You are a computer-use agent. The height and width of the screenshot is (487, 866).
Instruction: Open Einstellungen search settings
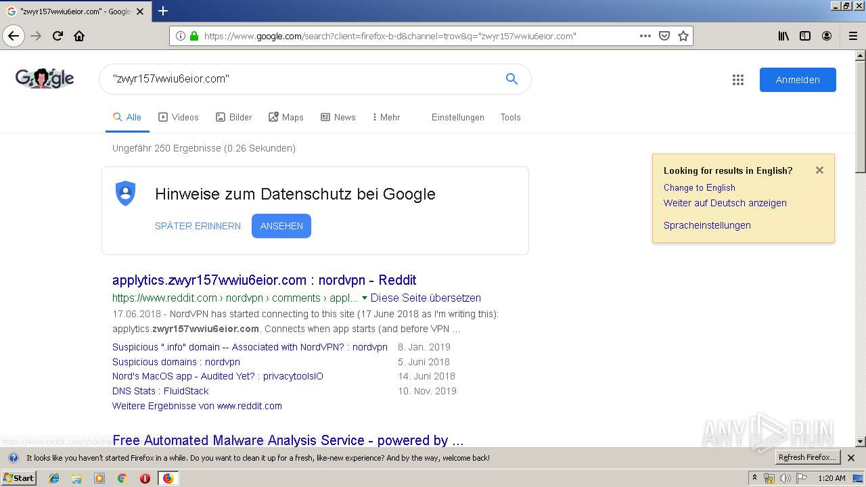pos(458,117)
